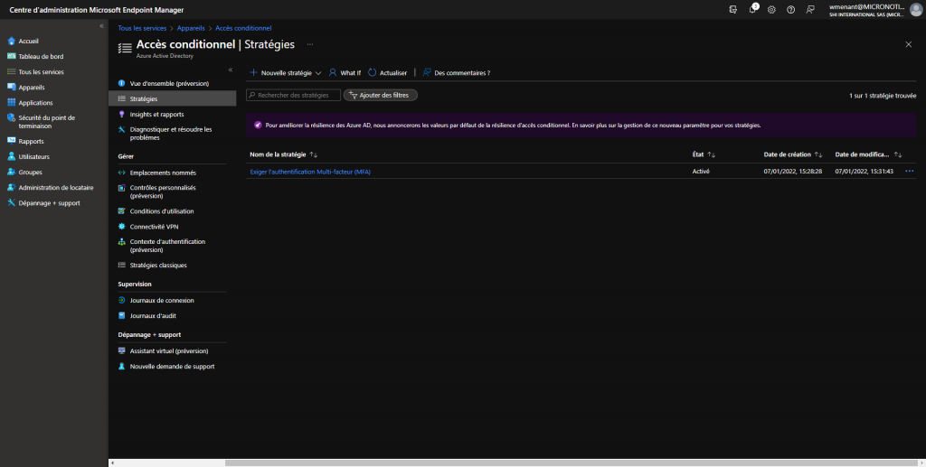The height and width of the screenshot is (467, 926).
Task: Collapse the main left navigation
Action: pyautogui.click(x=101, y=26)
